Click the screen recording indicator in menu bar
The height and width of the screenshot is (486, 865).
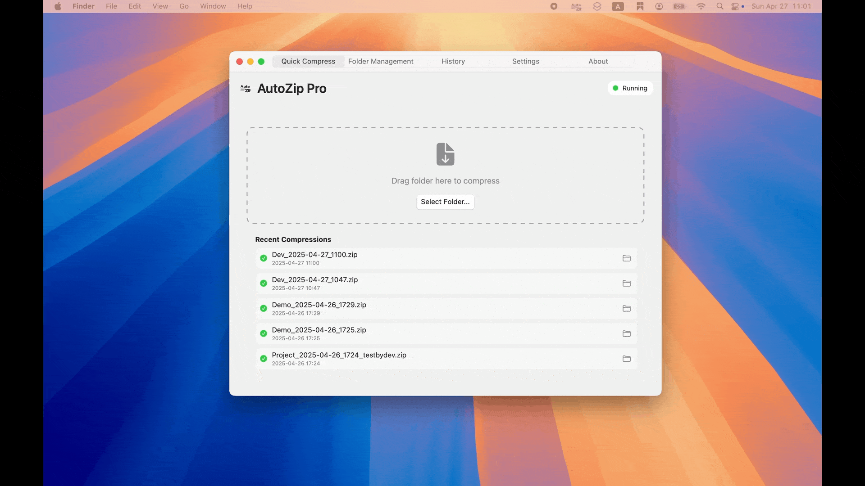point(554,6)
